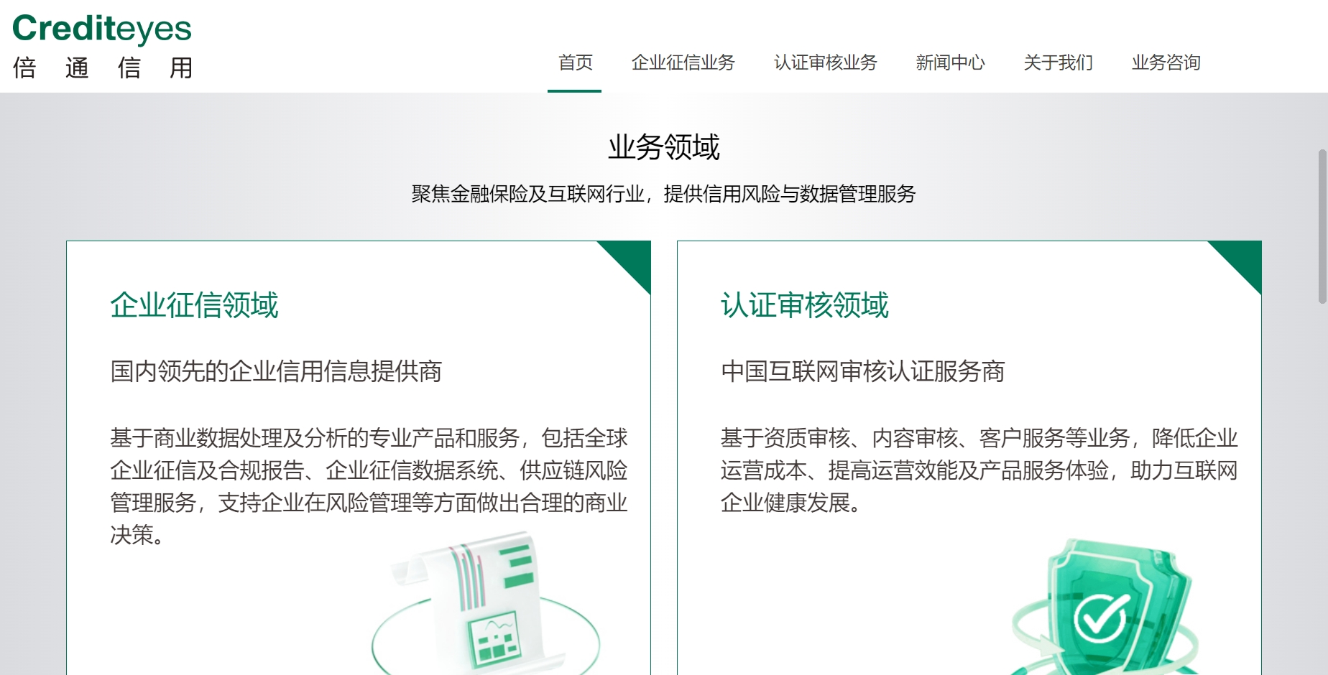Go to 新闻中心 page
This screenshot has width=1328, height=675.
pos(950,63)
